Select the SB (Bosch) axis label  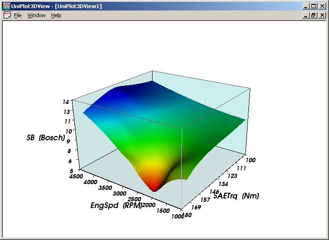(x=46, y=137)
